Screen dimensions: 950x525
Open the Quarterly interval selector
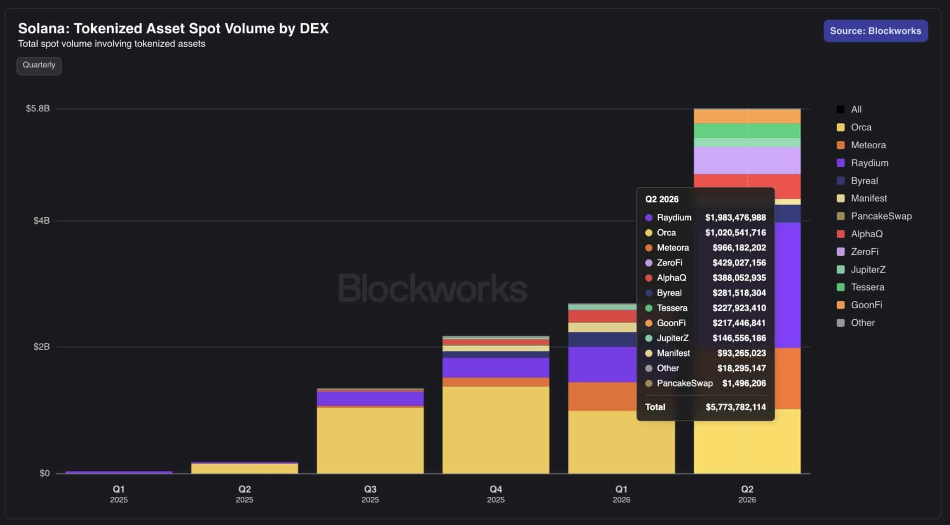tap(39, 65)
